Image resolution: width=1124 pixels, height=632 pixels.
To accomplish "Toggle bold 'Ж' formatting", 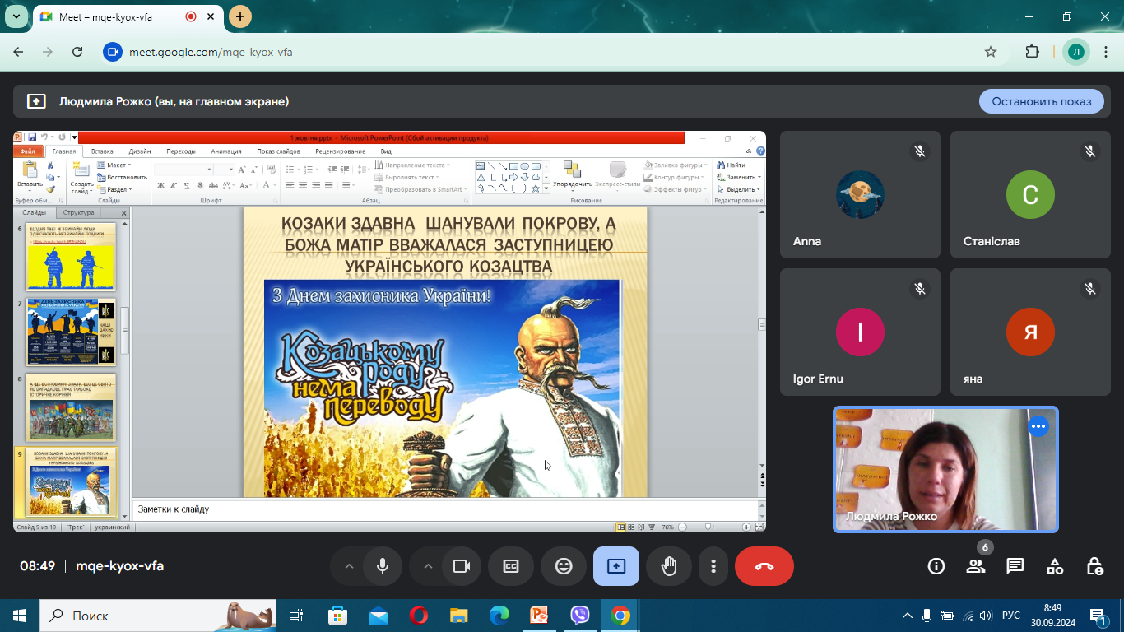I will pos(160,186).
